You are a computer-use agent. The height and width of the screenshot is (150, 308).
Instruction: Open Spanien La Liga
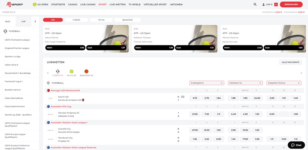point(13,56)
